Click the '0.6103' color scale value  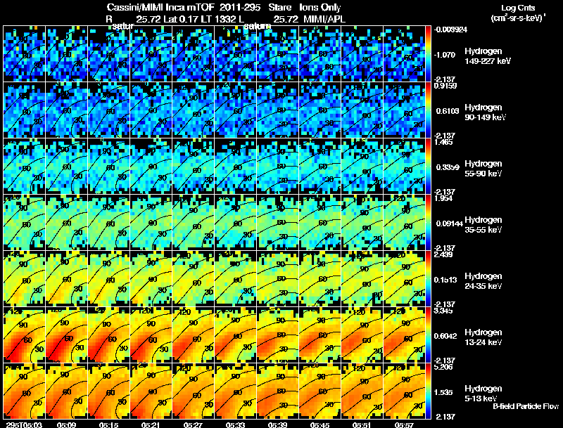pyautogui.click(x=448, y=111)
